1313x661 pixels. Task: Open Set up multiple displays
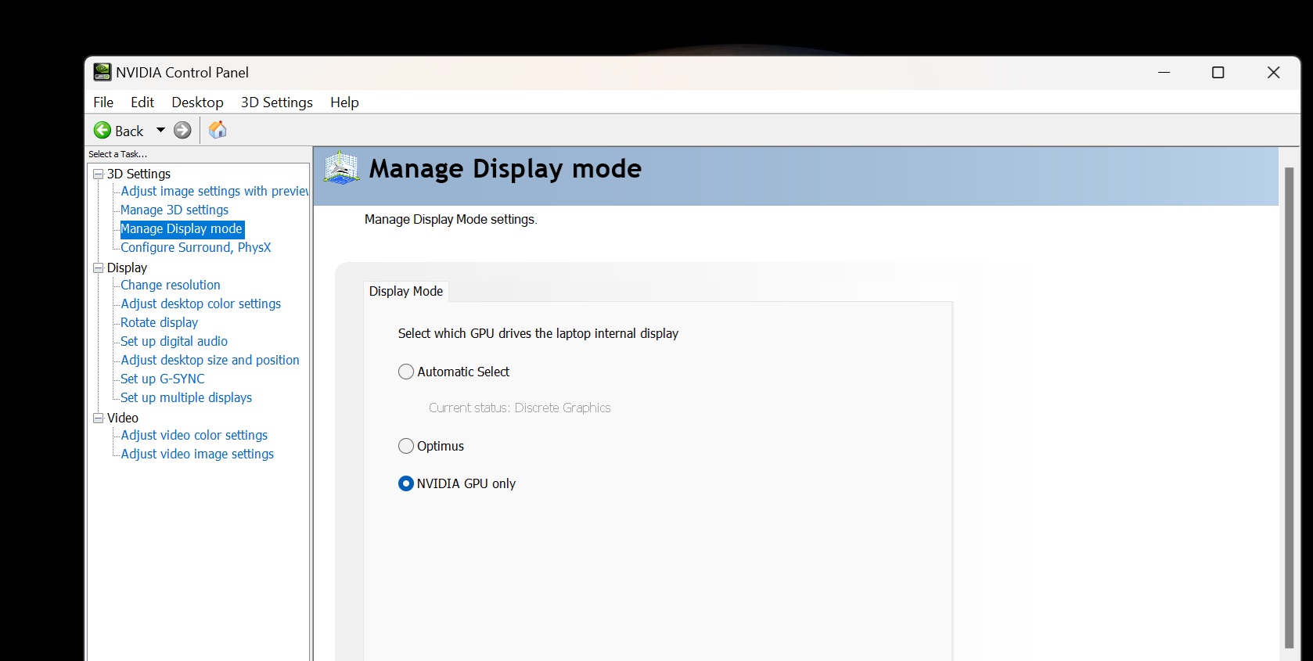(186, 397)
